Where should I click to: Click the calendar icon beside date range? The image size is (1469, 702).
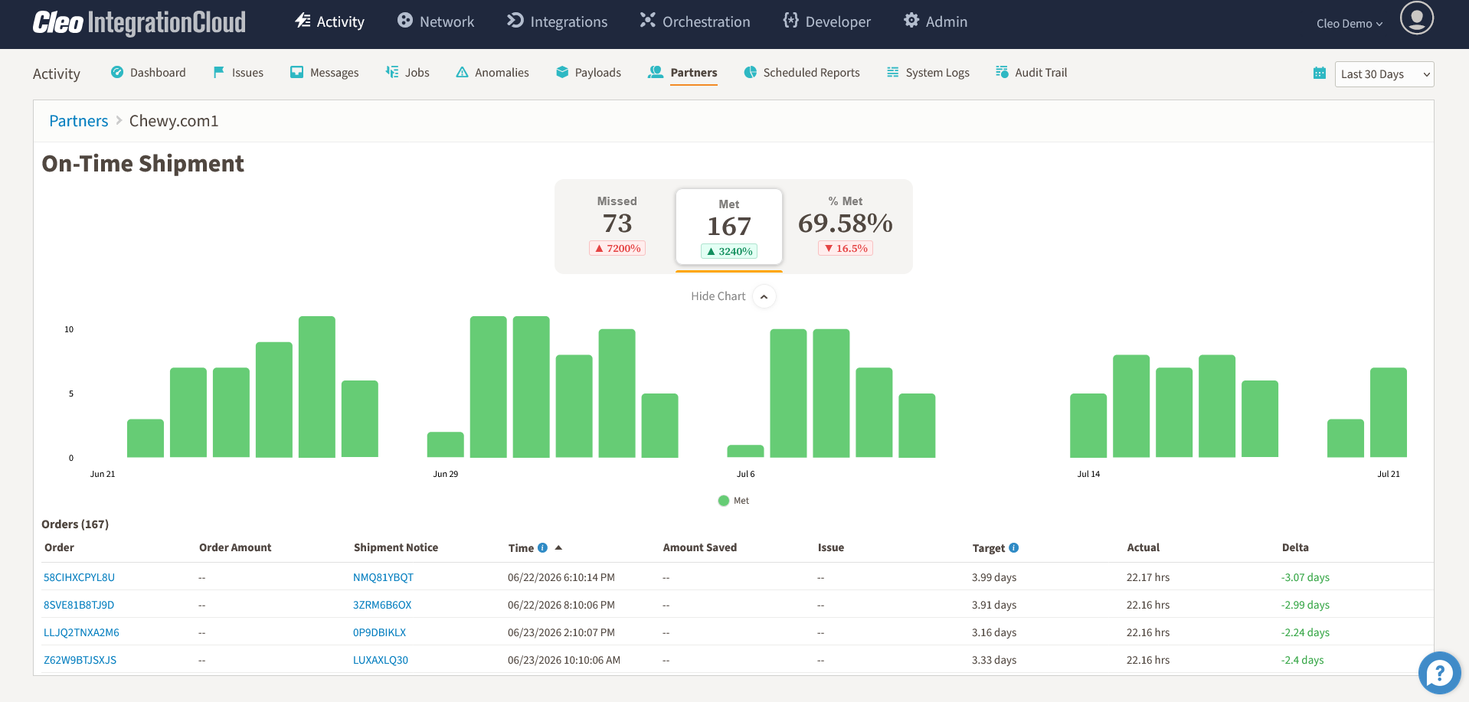[1319, 73]
